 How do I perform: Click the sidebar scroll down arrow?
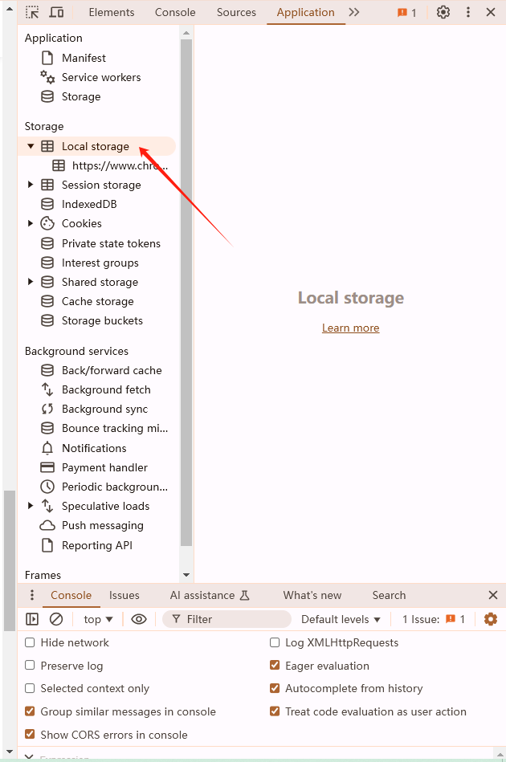coord(186,575)
